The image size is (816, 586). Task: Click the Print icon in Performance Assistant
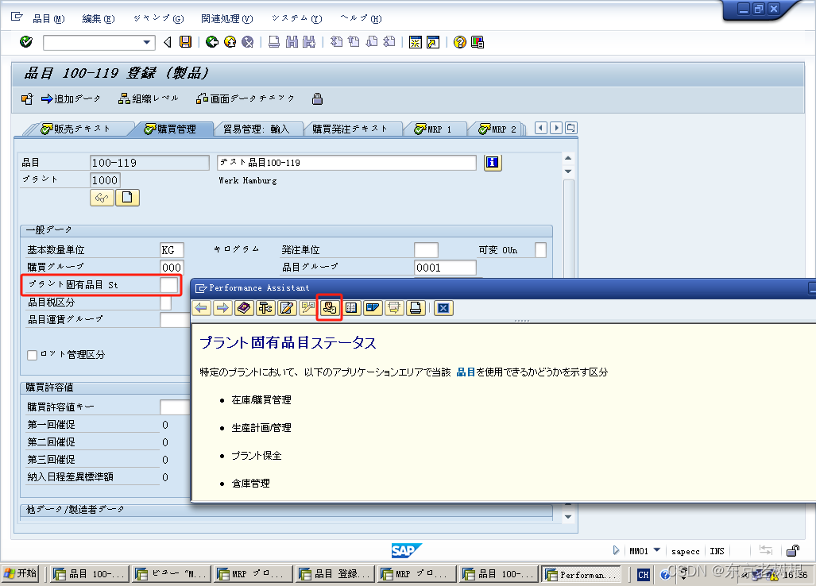coord(416,308)
